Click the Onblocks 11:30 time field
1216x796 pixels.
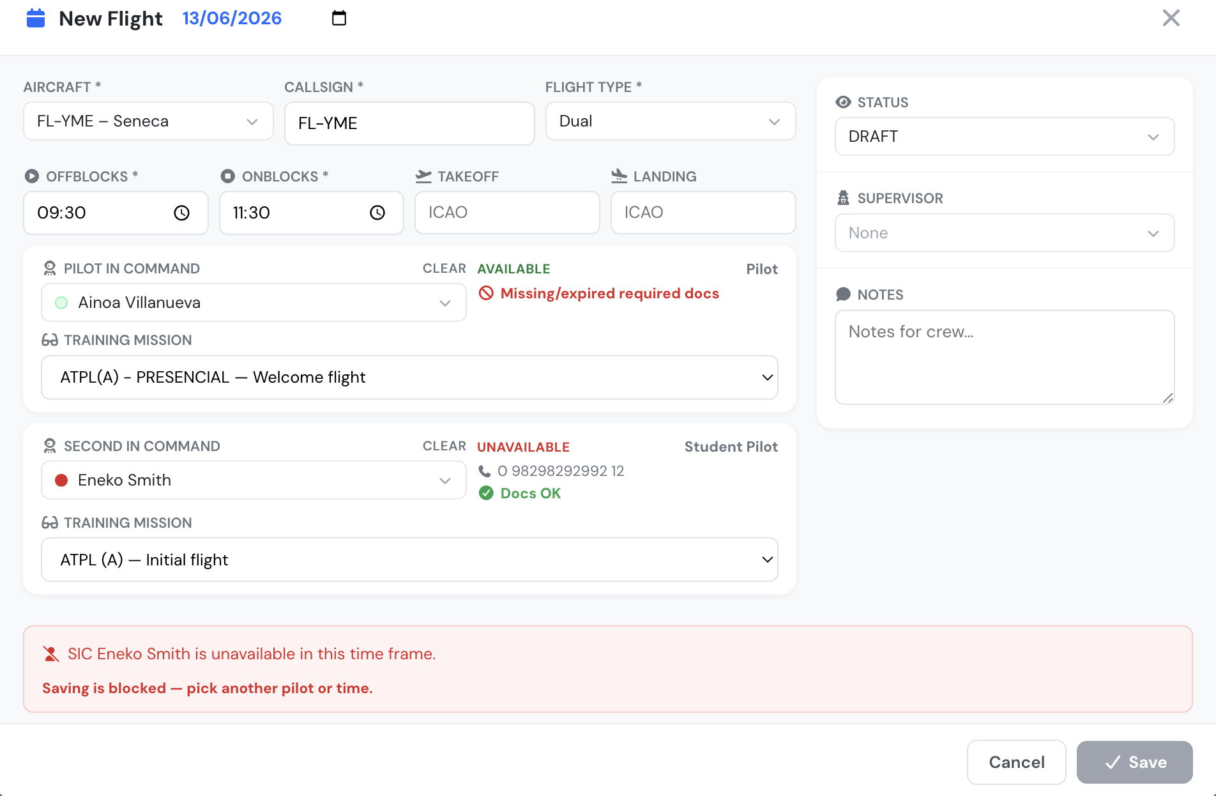[x=311, y=213]
